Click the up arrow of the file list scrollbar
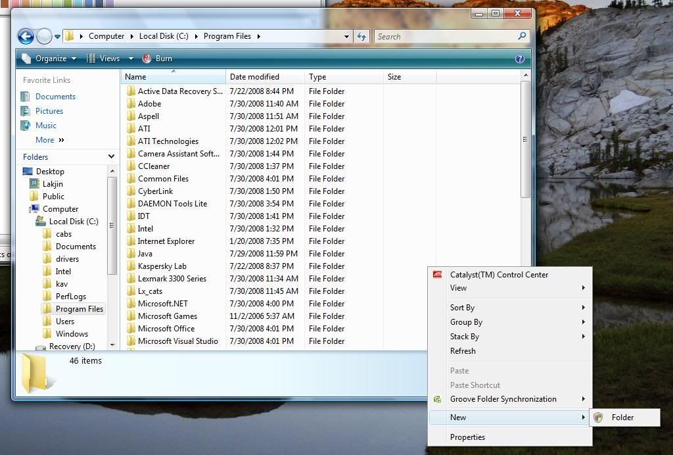 (525, 76)
